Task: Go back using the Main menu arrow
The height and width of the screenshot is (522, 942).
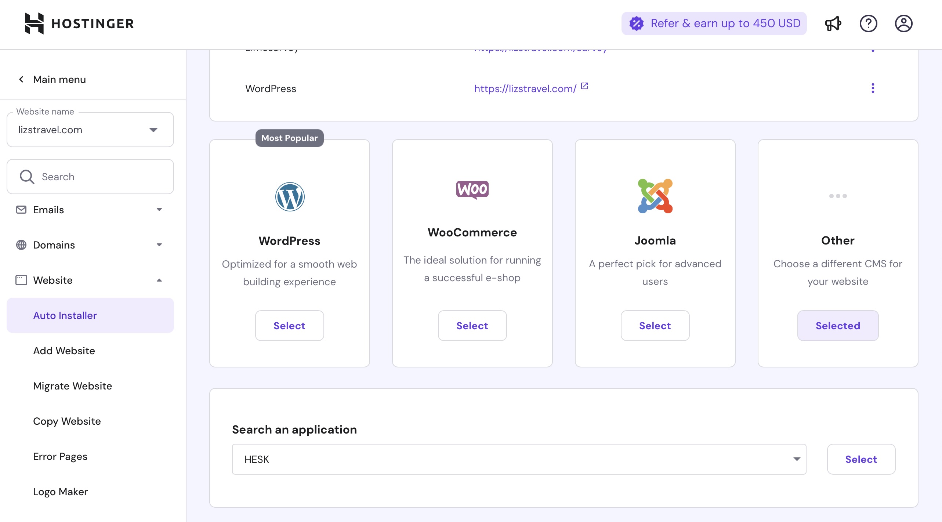Action: tap(21, 79)
